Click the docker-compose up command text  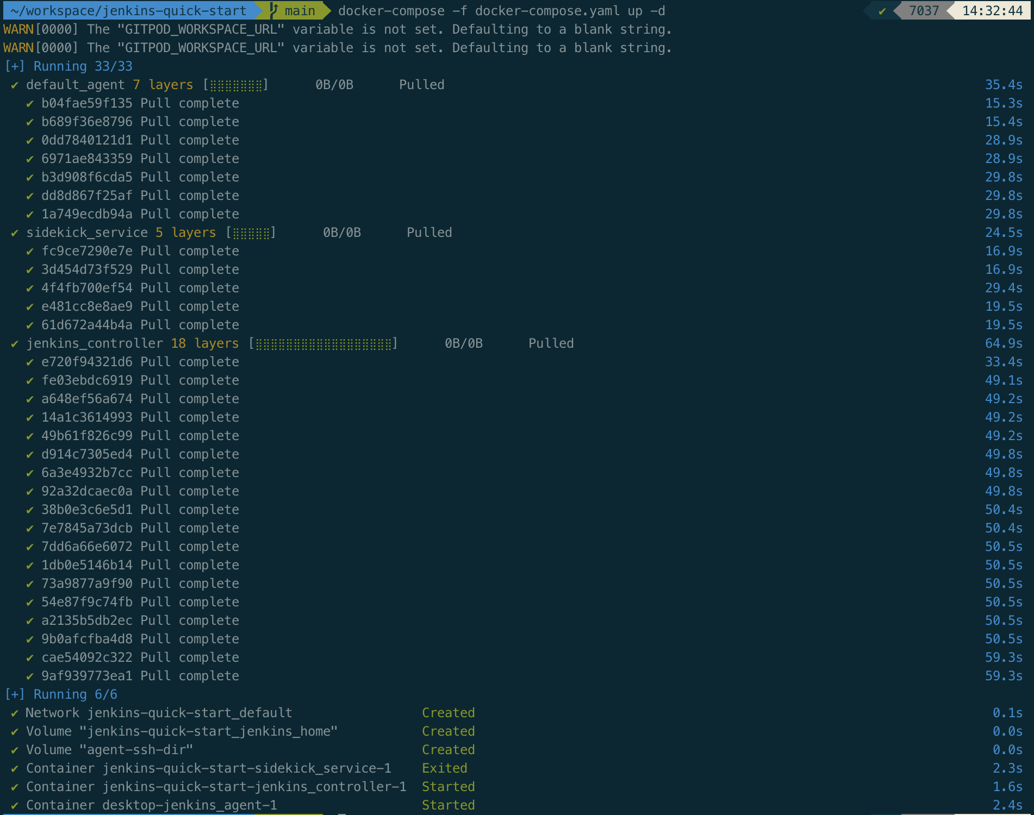point(501,11)
